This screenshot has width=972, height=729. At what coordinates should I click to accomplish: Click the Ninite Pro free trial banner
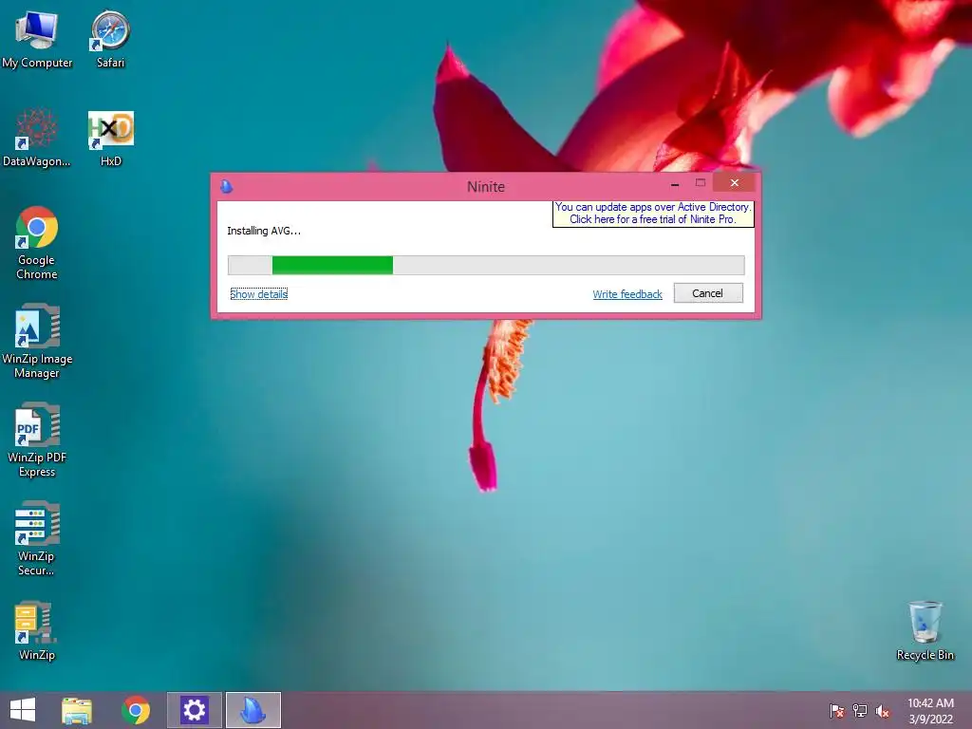click(x=653, y=214)
